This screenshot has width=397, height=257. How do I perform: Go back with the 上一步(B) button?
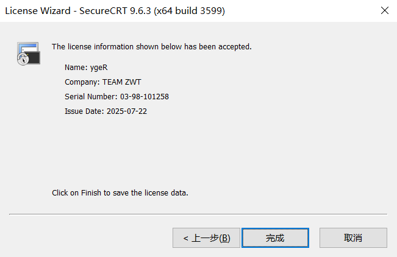206,238
